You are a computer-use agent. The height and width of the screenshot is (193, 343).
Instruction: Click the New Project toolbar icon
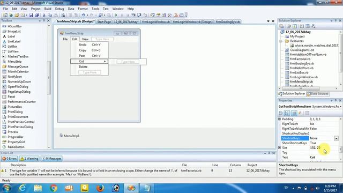pyautogui.click(x=5, y=15)
